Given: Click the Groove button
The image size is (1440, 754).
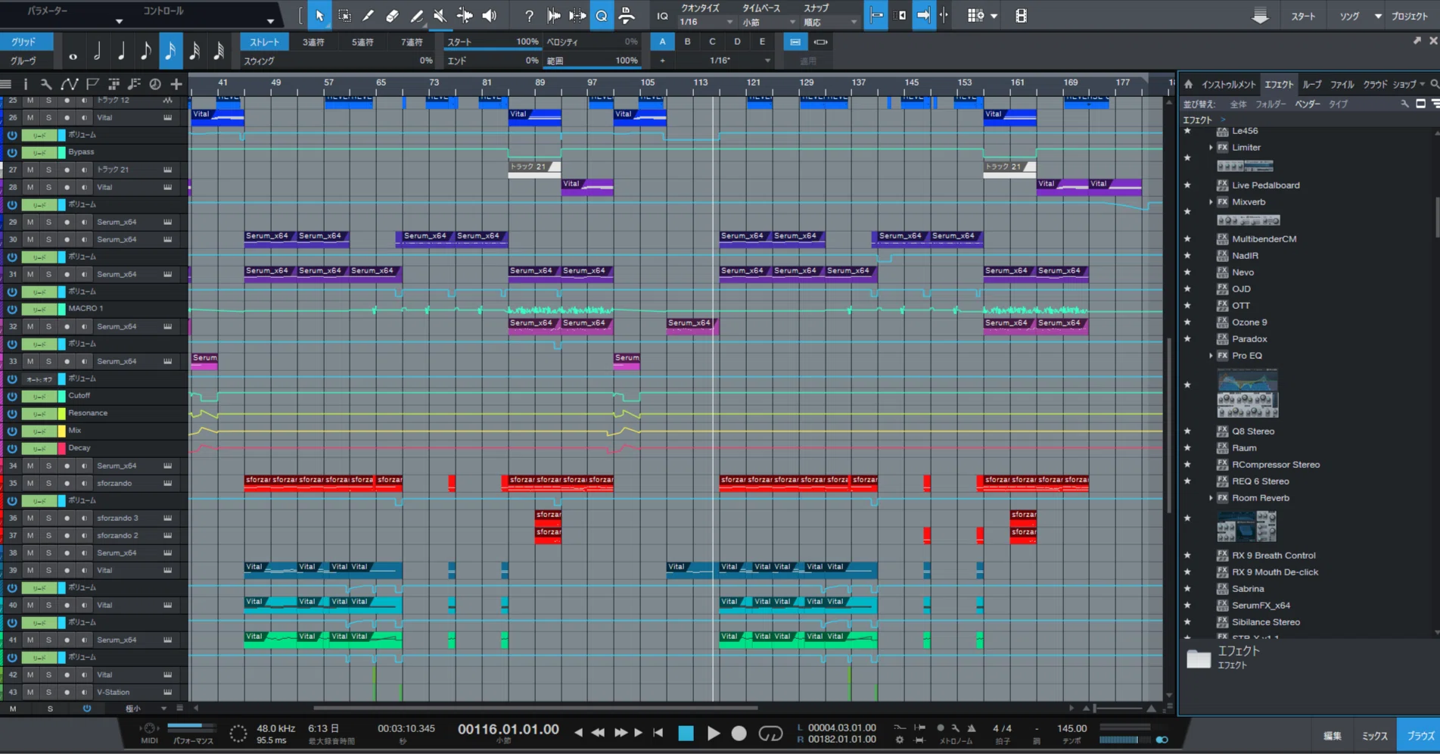Looking at the screenshot, I should [23, 61].
